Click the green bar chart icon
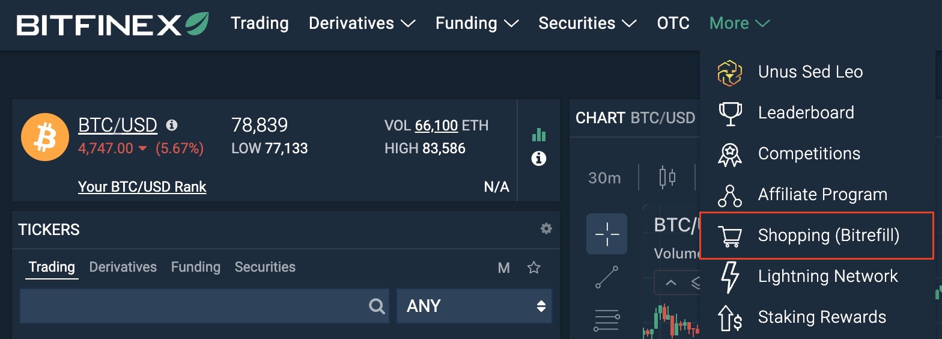Image resolution: width=942 pixels, height=339 pixels. pyautogui.click(x=539, y=134)
